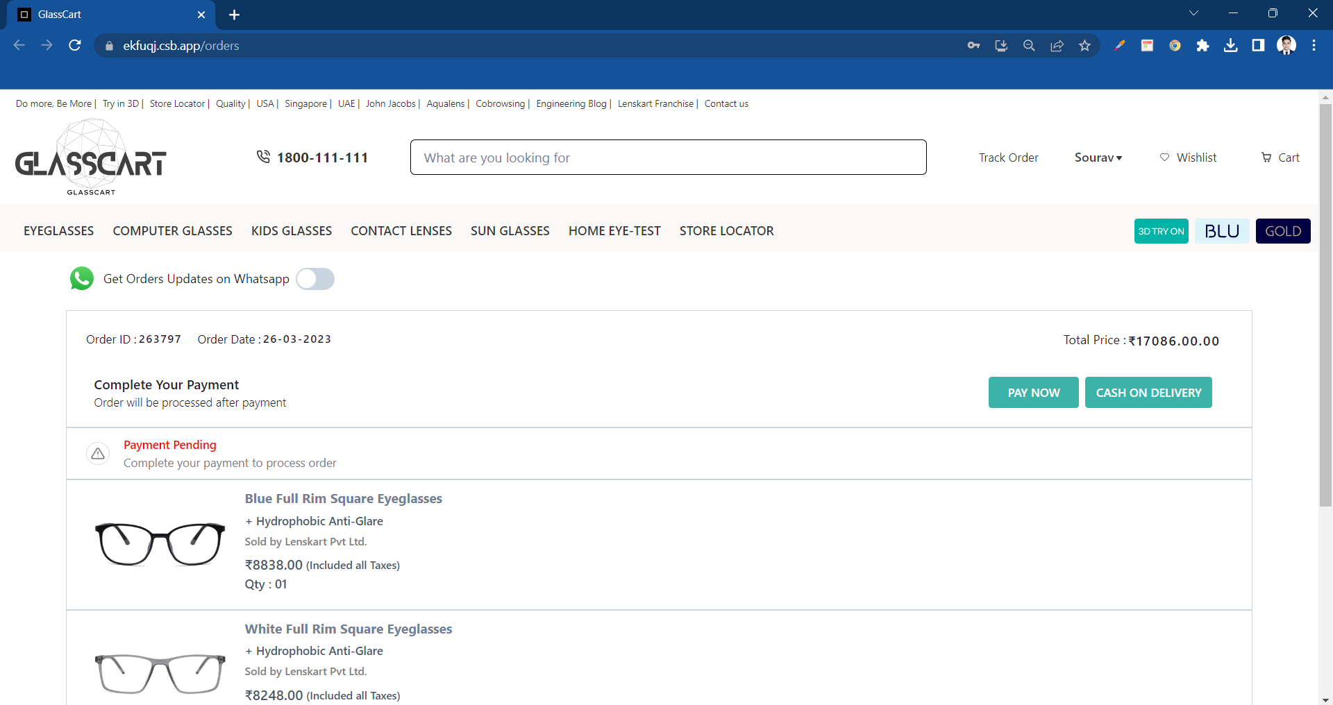Open the Store Locator top link
Image resolution: width=1333 pixels, height=705 pixels.
click(x=177, y=103)
